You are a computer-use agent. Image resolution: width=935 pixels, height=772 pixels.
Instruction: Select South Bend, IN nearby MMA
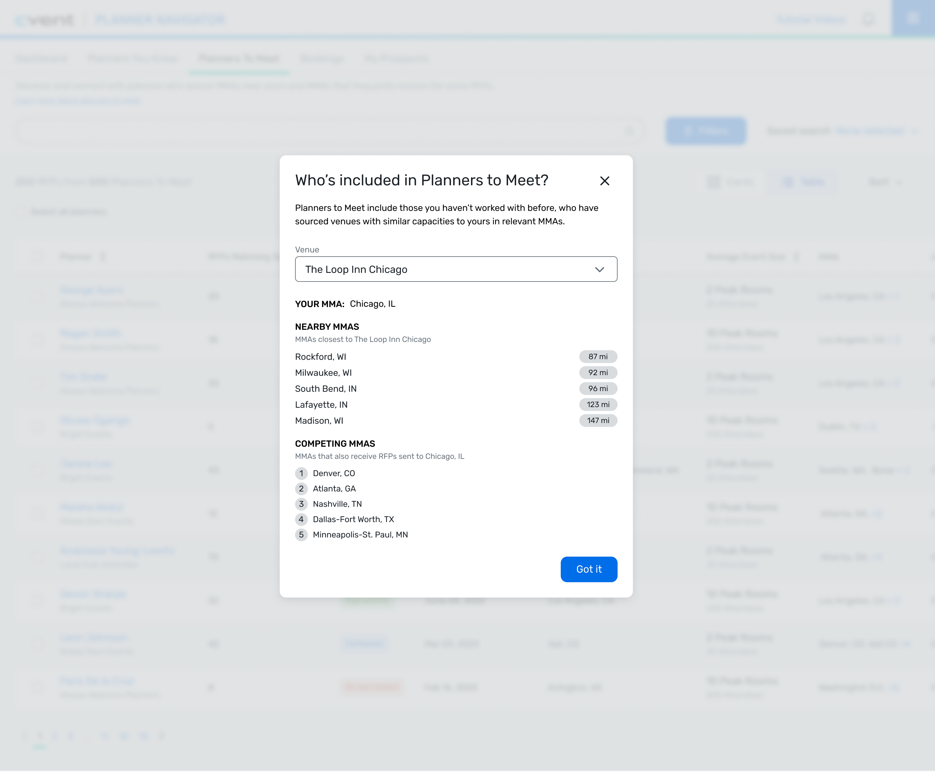point(326,389)
